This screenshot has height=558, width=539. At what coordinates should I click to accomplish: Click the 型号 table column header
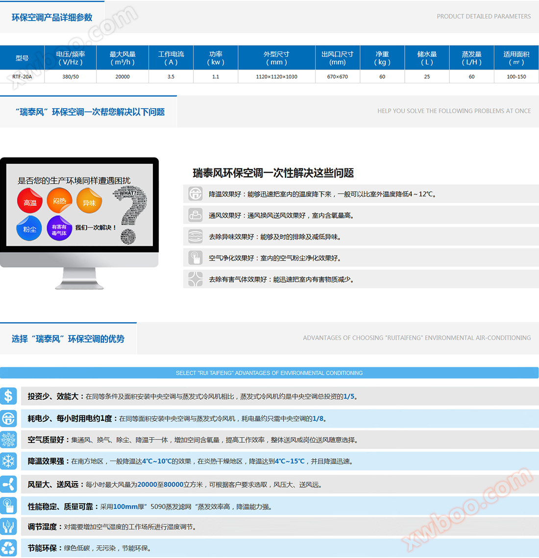coord(22,58)
